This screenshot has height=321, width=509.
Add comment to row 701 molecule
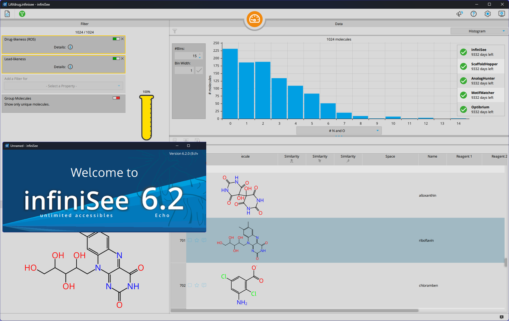click(x=204, y=240)
